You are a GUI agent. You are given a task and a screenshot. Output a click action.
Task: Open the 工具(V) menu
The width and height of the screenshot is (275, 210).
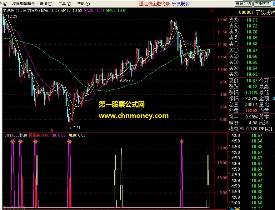click(65, 4)
